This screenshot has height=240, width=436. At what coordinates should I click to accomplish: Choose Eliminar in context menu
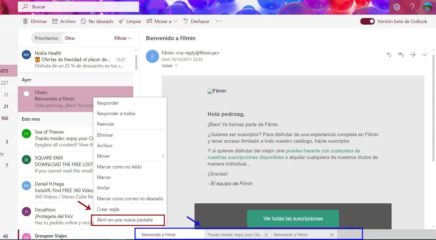(130, 135)
